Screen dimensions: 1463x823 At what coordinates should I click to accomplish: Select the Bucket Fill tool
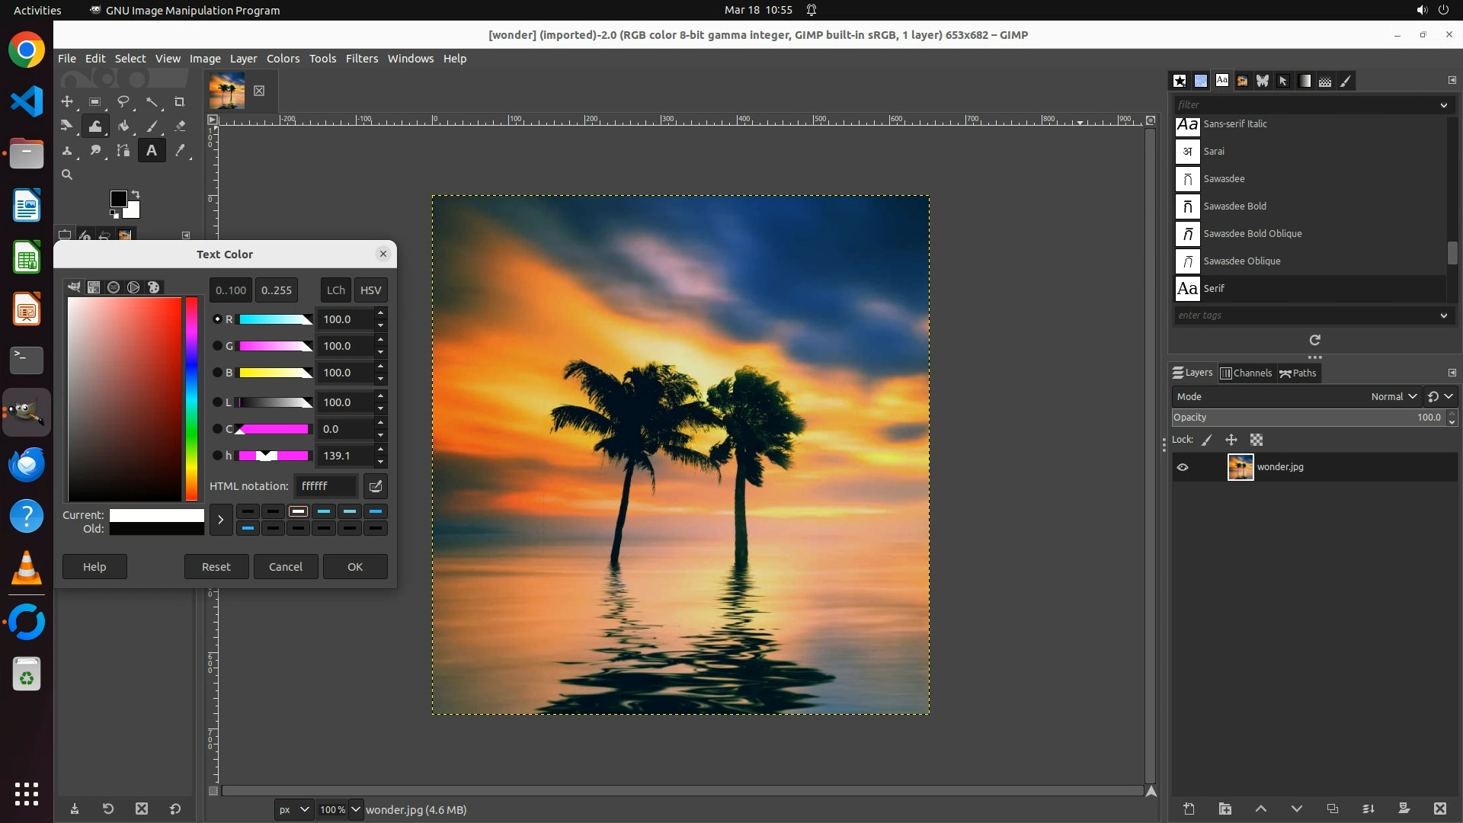click(x=123, y=126)
